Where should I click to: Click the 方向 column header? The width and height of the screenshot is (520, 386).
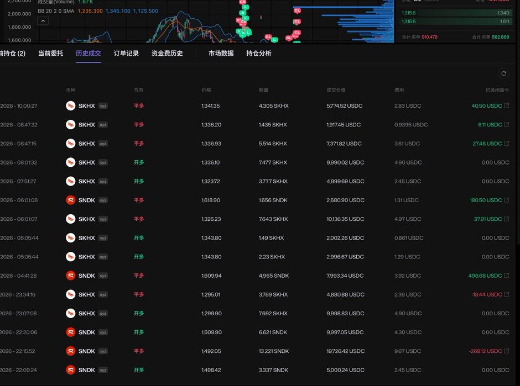[139, 89]
